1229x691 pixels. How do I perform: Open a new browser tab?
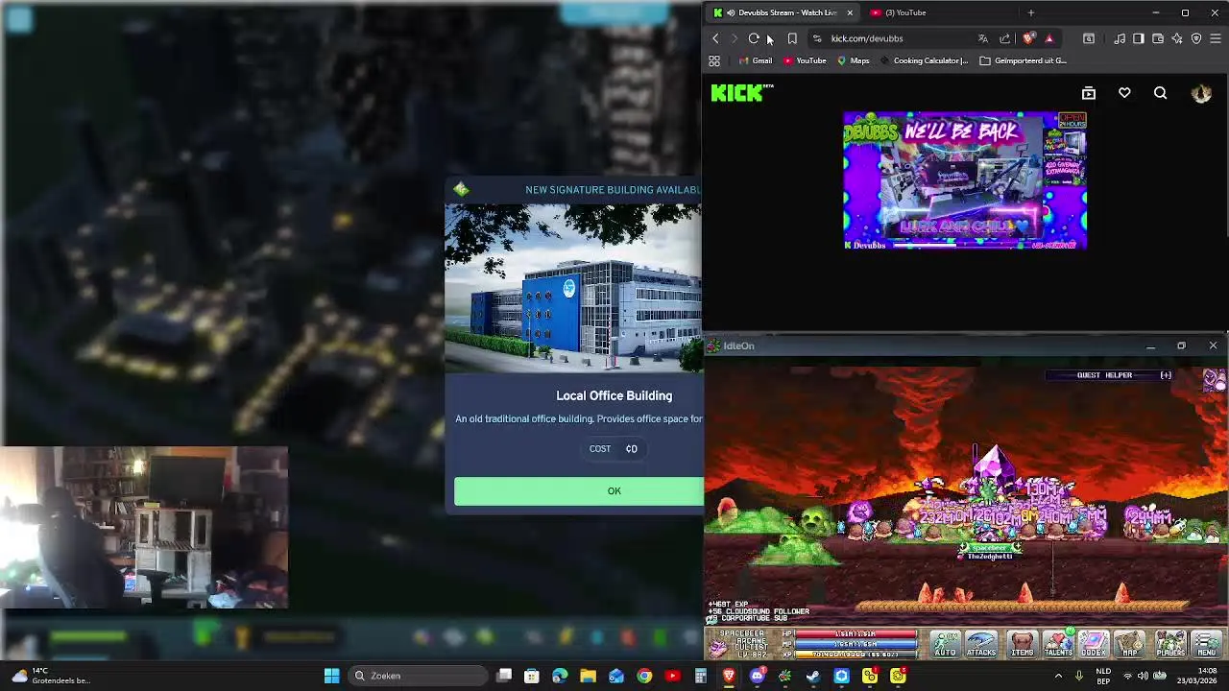click(1030, 12)
